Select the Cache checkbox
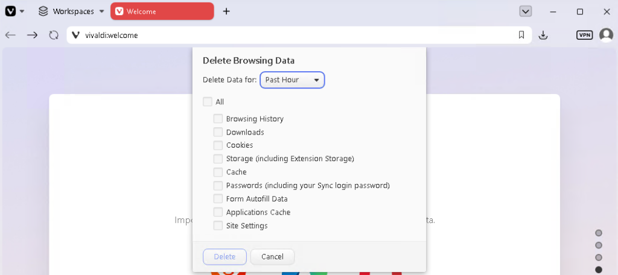 218,172
